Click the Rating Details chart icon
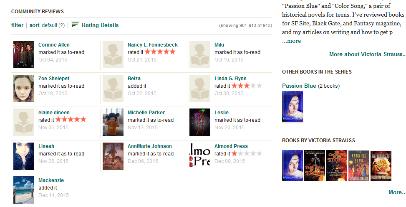 76,25
